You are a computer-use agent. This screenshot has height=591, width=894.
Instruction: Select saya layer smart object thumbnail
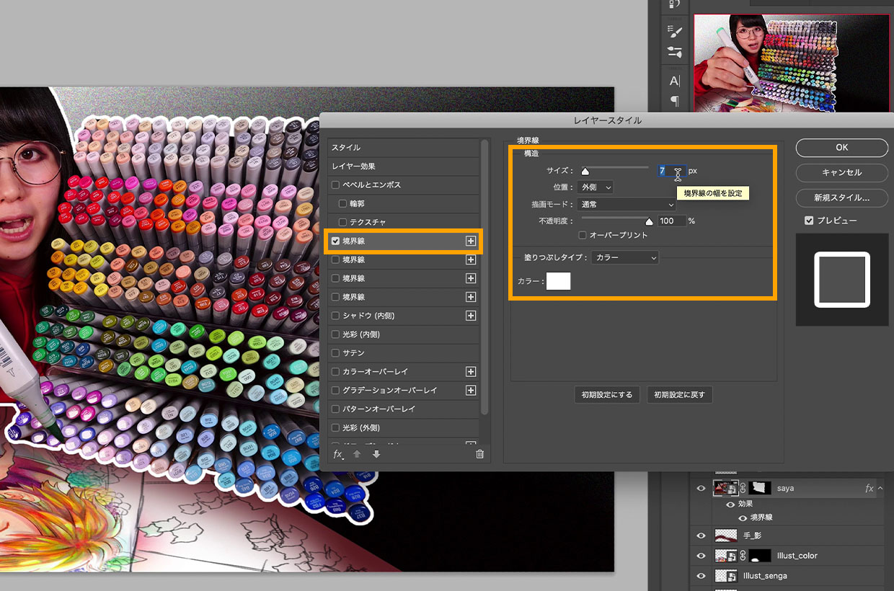725,488
